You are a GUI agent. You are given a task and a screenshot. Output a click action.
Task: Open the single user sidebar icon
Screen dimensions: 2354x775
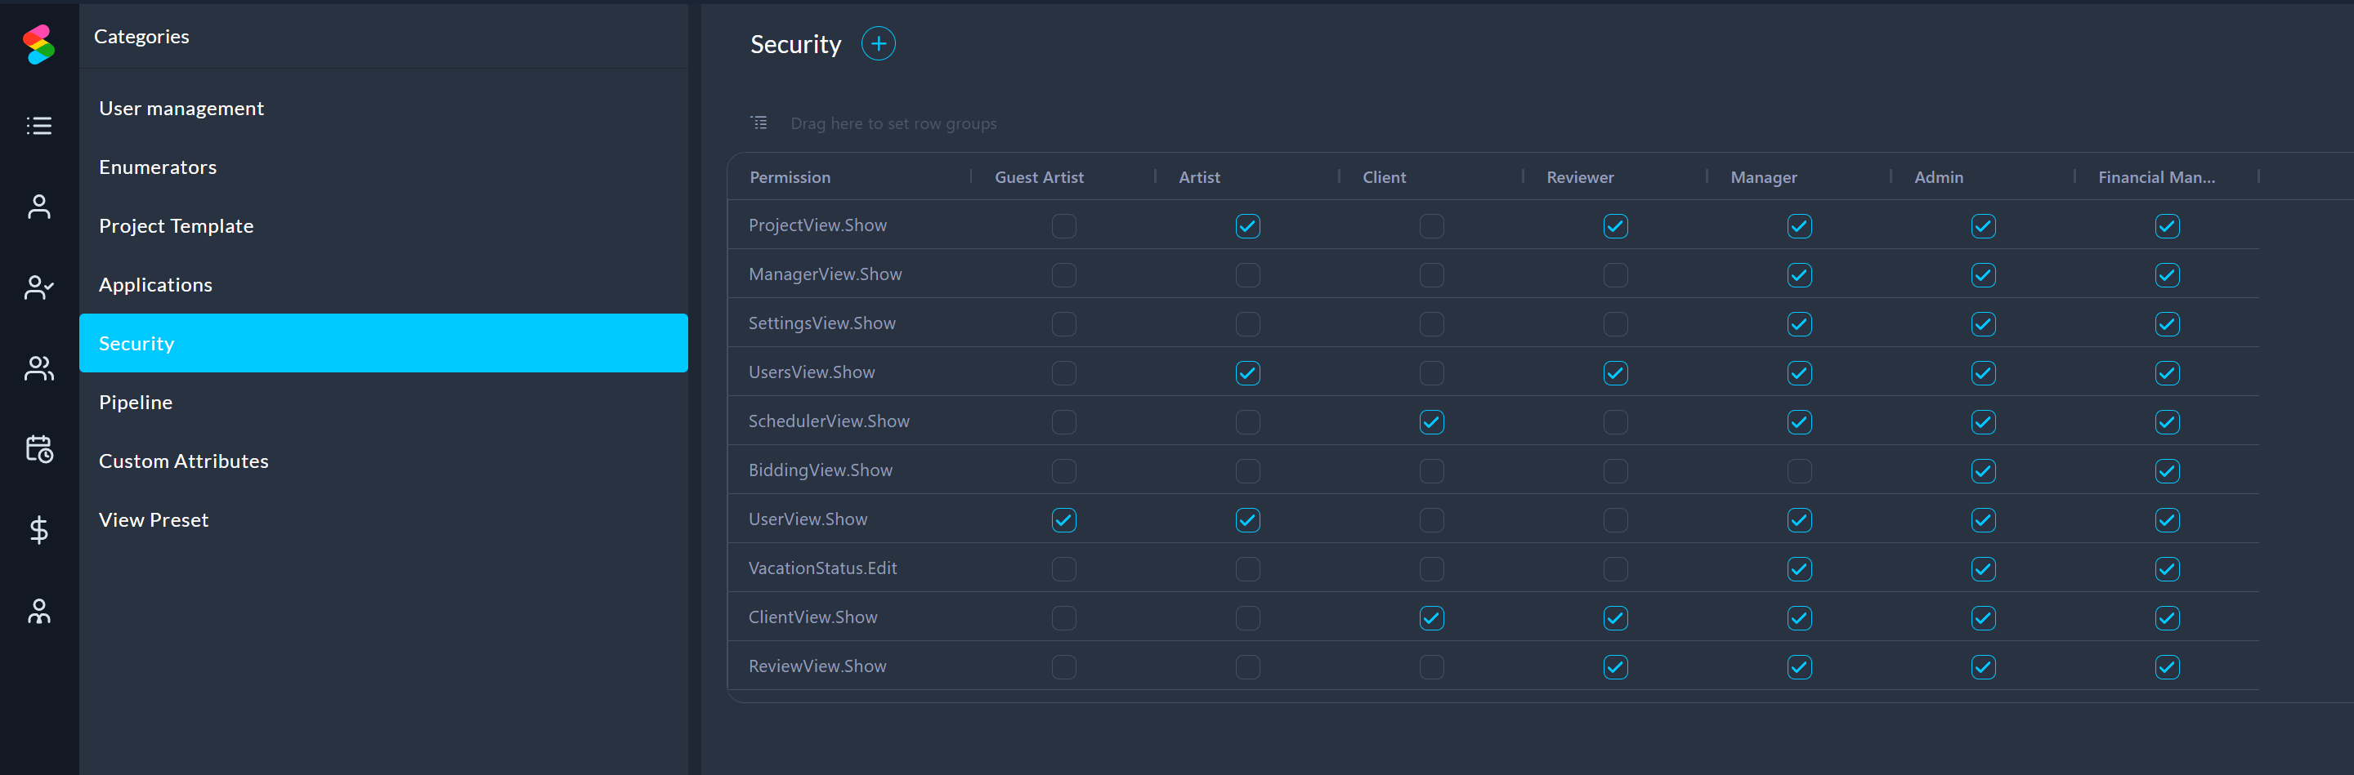[38, 207]
